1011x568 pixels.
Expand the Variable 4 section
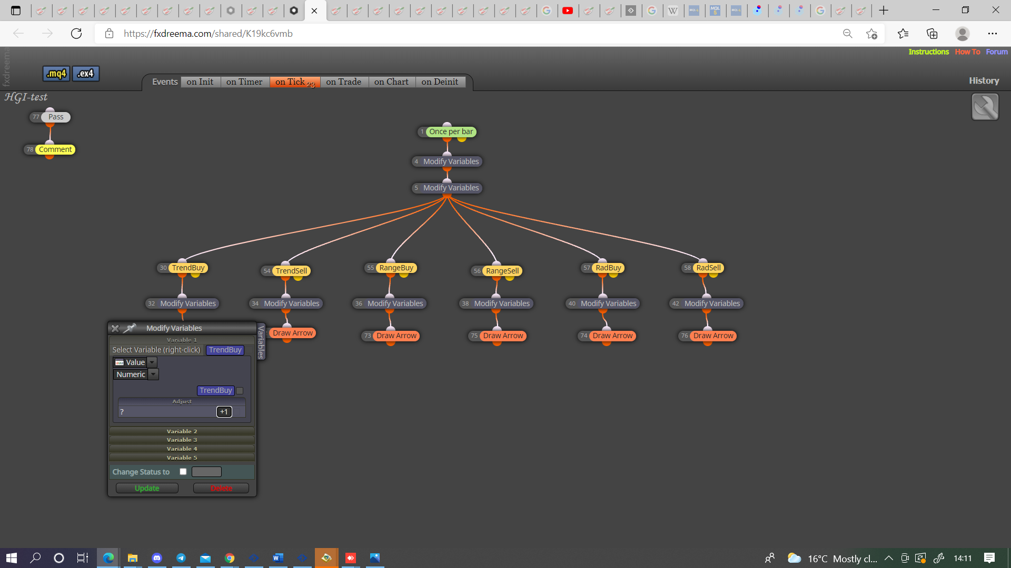pos(182,449)
